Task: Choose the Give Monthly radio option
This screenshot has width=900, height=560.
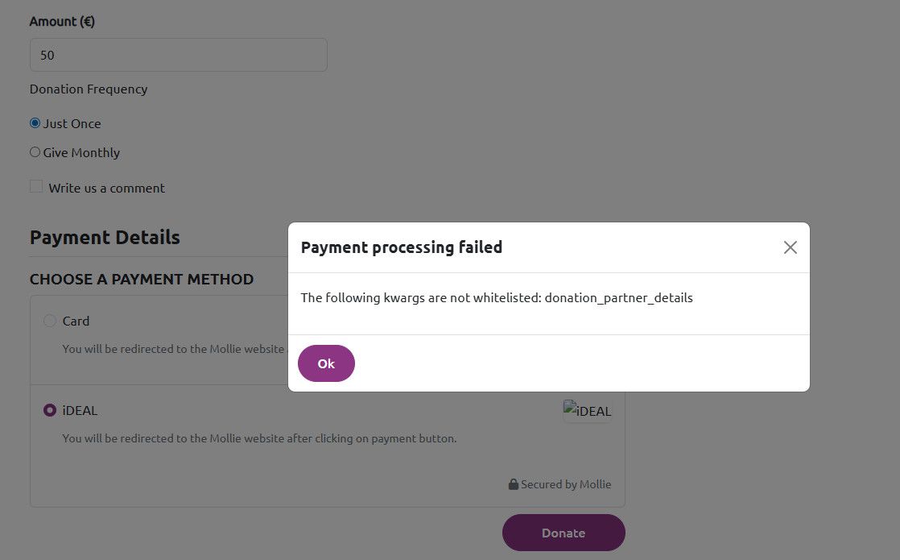Action: 35,152
